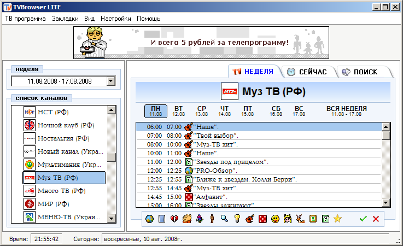Select Monday ПН 11.08 day button
Image resolution: width=403 pixels, height=246 pixels.
pyautogui.click(x=156, y=111)
